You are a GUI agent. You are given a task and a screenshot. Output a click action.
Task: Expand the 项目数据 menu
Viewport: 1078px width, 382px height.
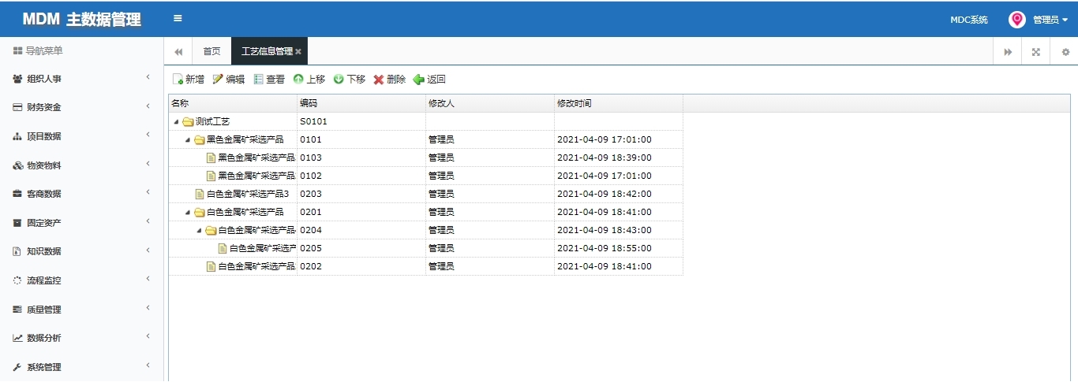(x=82, y=136)
